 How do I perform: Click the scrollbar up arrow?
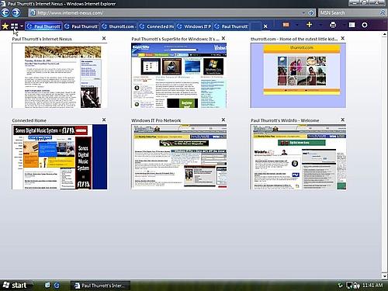384,35
